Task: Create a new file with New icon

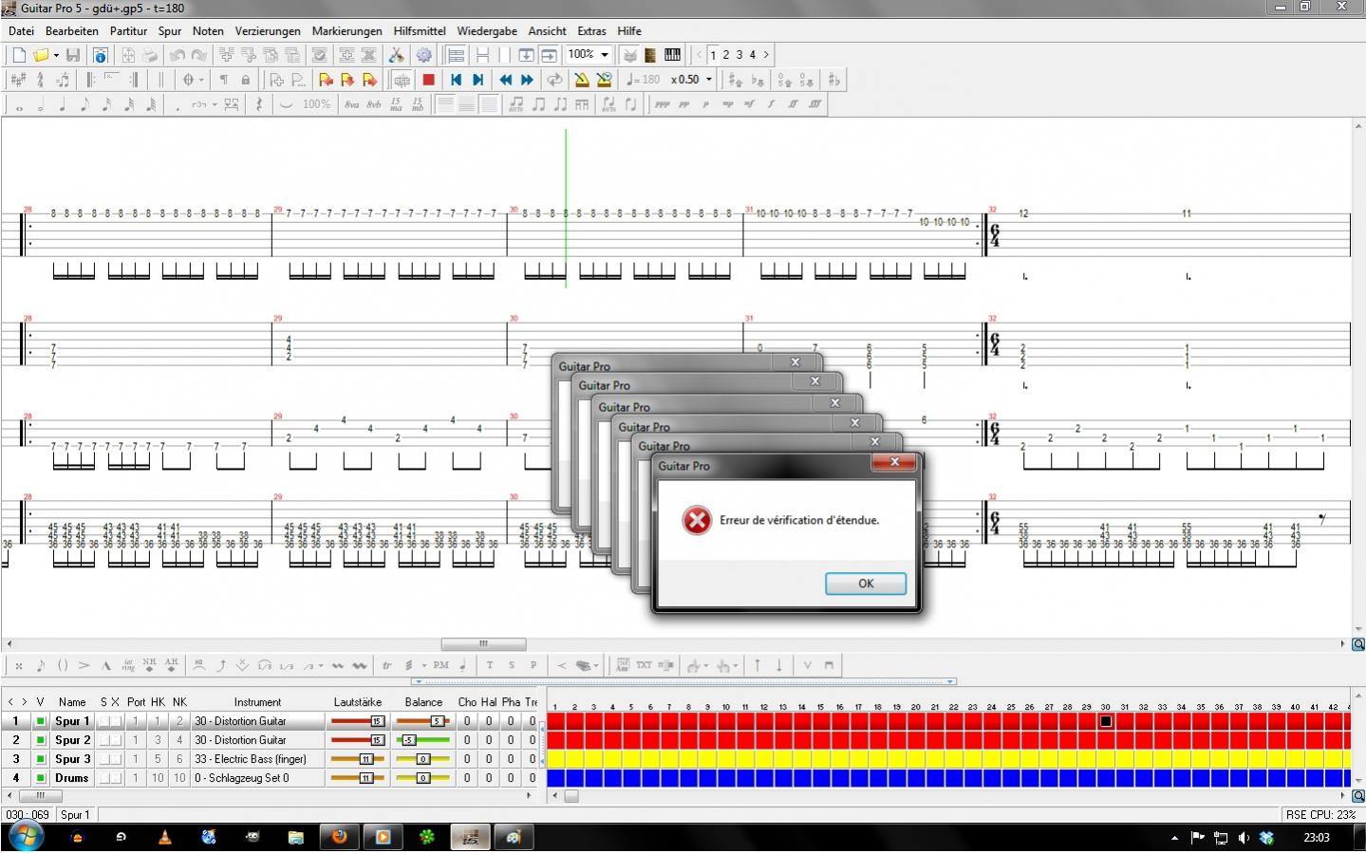Action: click(19, 55)
